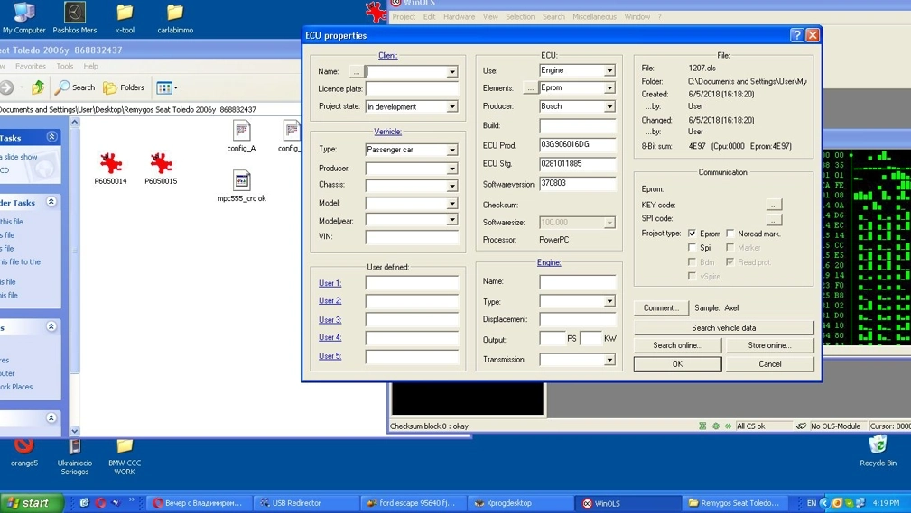Image resolution: width=911 pixels, height=513 pixels.
Task: Open ECU Producer Bosch dropdown
Action: pos(609,106)
